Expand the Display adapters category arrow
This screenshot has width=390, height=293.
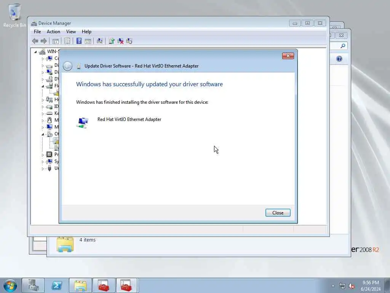coord(43,72)
